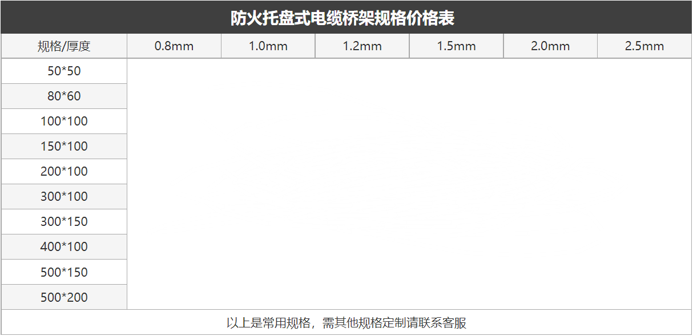693x336 pixels.
Task: Click the 80*60 specification row
Action: tap(64, 96)
